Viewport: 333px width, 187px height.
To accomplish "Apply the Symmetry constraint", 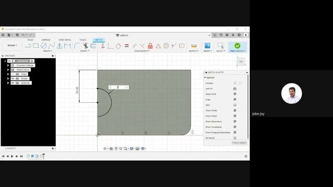I will click(x=182, y=46).
